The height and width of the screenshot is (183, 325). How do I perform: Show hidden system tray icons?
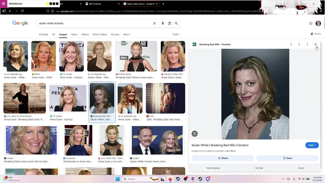pos(283,179)
